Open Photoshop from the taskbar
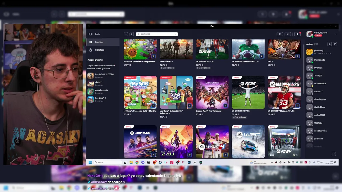 point(189,162)
